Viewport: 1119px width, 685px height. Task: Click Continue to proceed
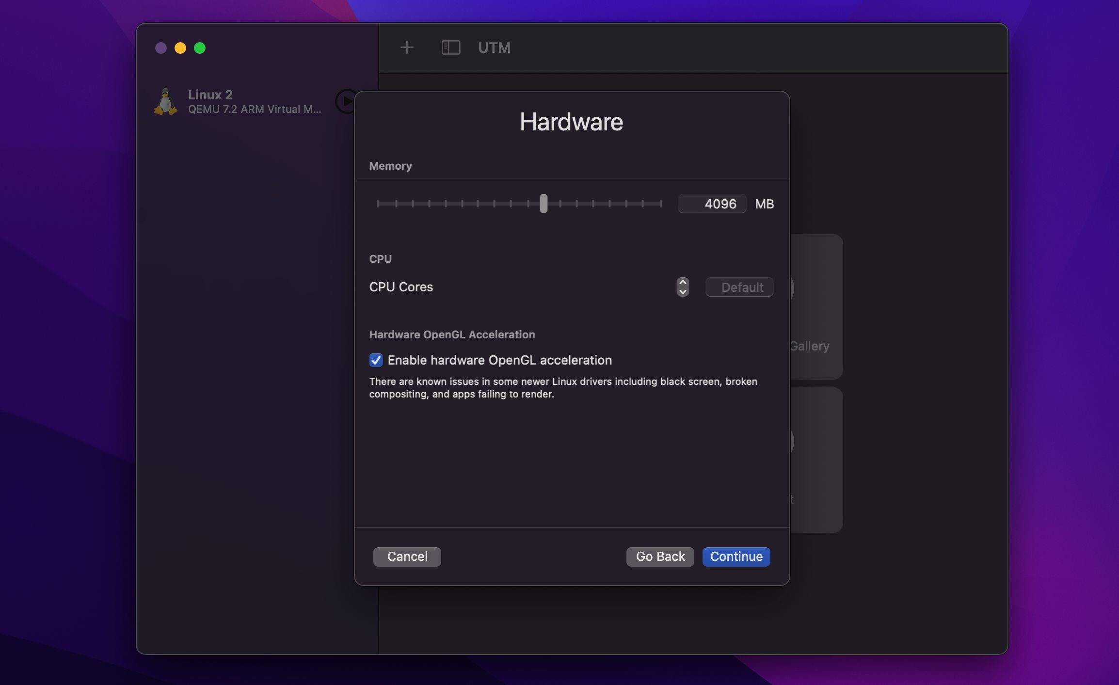pos(735,557)
